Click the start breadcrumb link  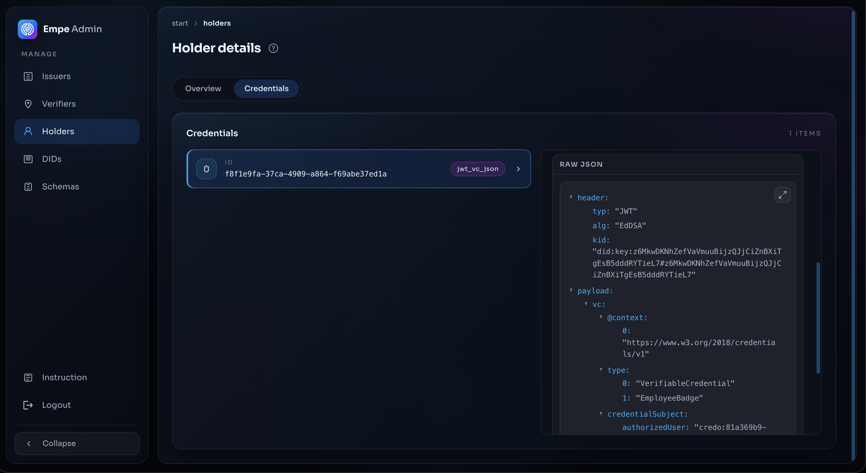point(180,23)
